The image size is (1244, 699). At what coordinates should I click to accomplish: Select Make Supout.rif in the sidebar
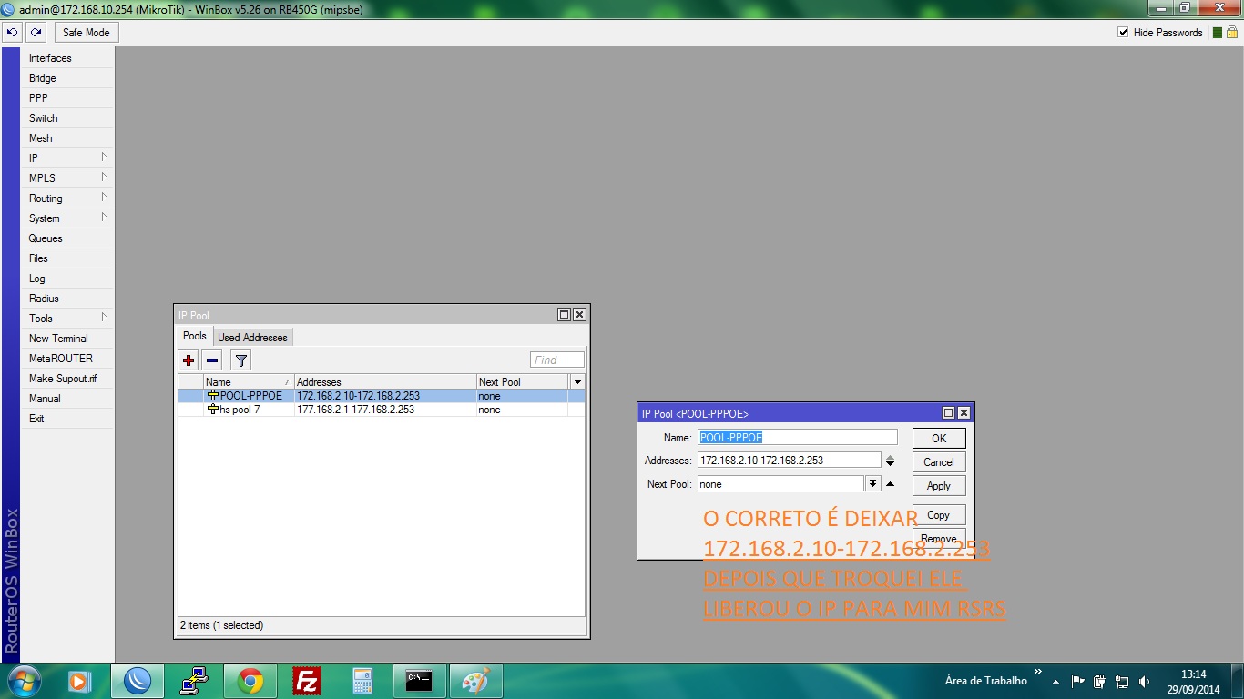68,379
